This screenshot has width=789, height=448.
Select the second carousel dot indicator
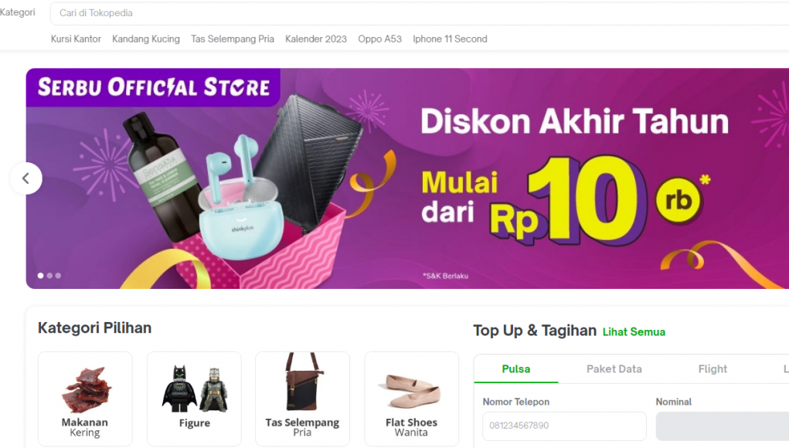coord(49,276)
